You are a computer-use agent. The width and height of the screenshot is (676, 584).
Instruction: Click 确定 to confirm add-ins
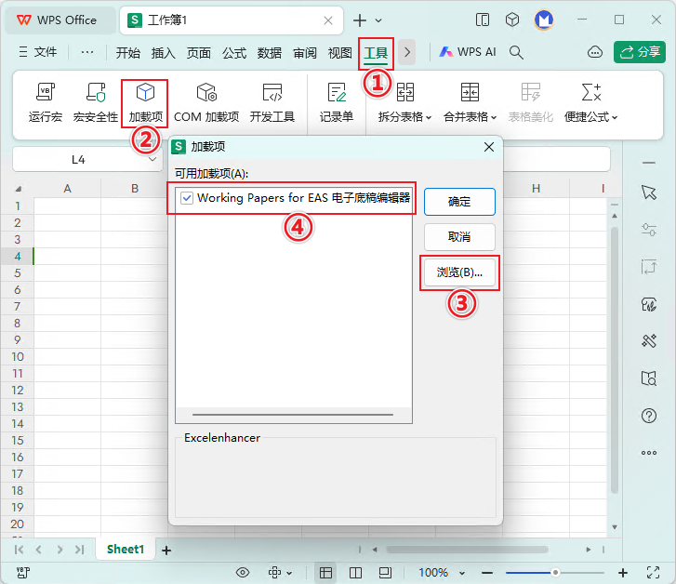(x=459, y=202)
